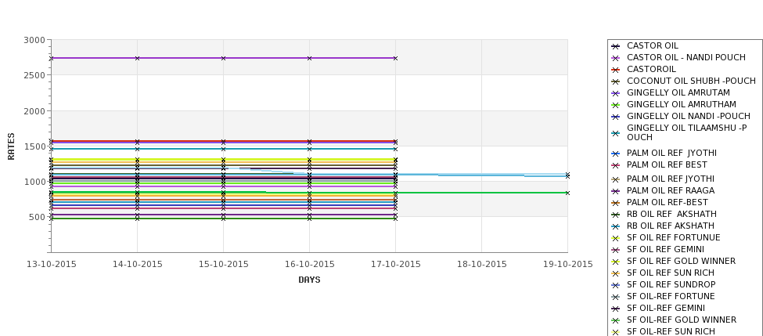Select the GINGELLY OIL AMRUTAM legend label

[678, 92]
